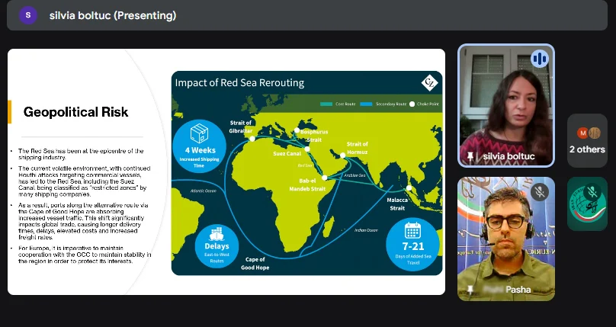The height and width of the screenshot is (327, 616).
Task: Click the calendar icon above "7-21"
Action: 412,230
